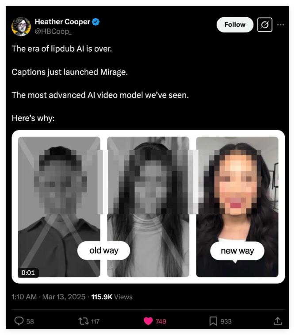Click the 749 likes count
The width and height of the screenshot is (295, 335).
(x=161, y=321)
